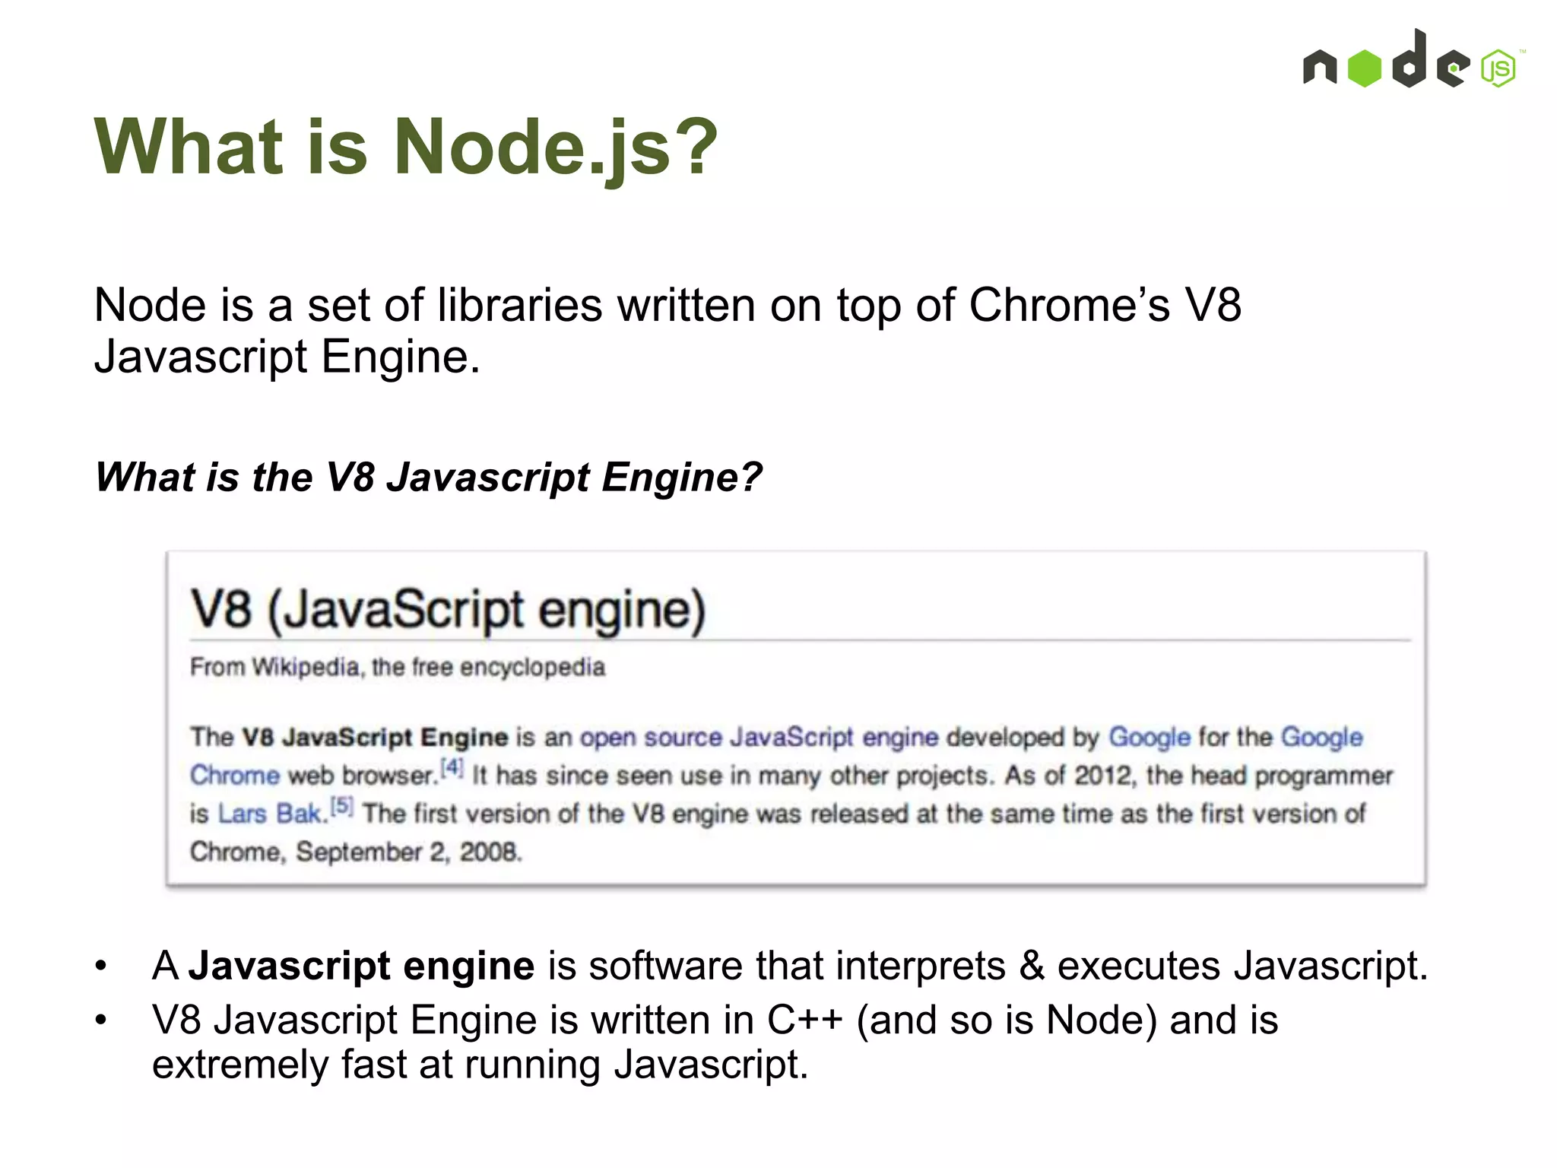The width and height of the screenshot is (1557, 1168).
Task: Click 'September 2, 2008' date text
Action: [x=408, y=852]
